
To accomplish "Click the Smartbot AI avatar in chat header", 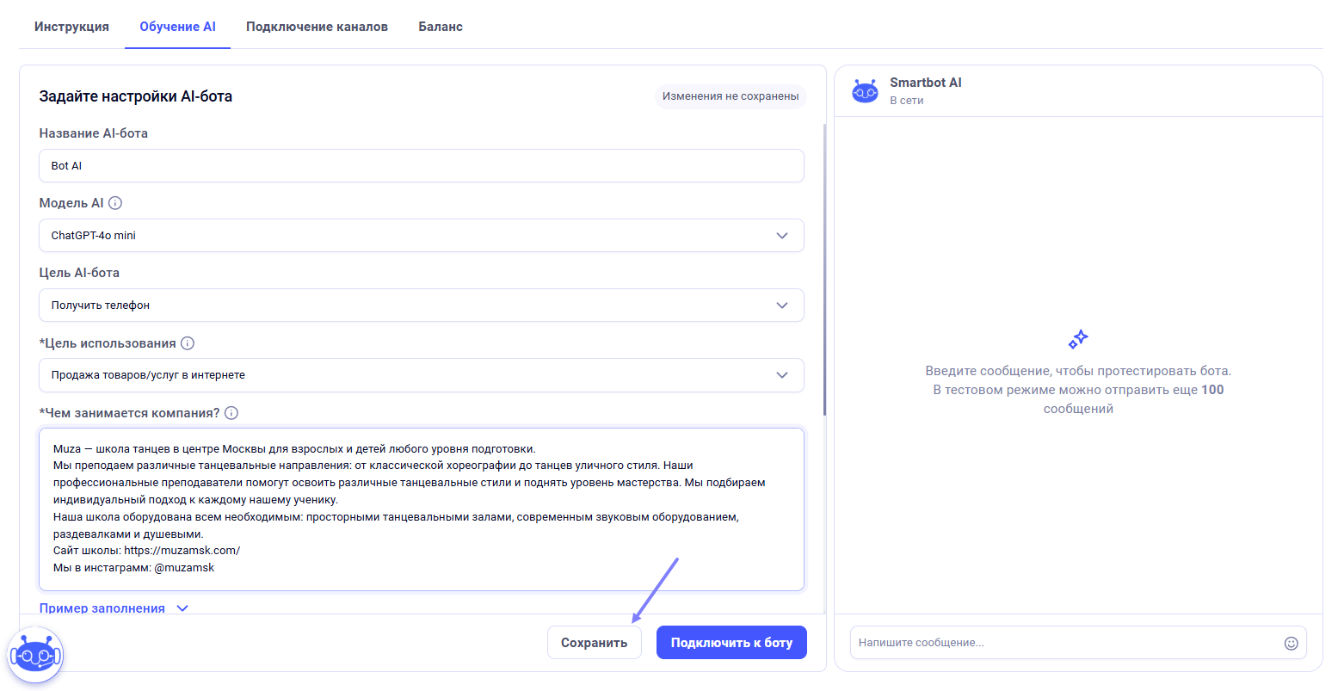I will (x=865, y=90).
